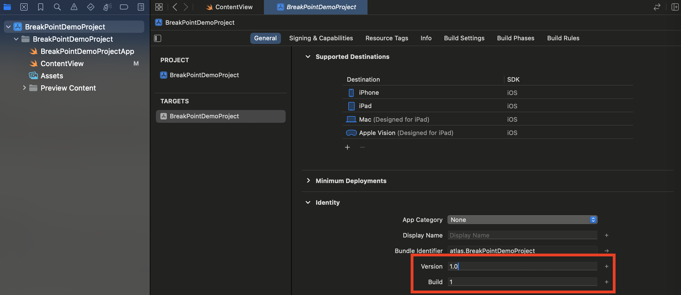Screen dimensions: 681x295
Task: Click the Display Name input field
Action: (x=522, y=235)
